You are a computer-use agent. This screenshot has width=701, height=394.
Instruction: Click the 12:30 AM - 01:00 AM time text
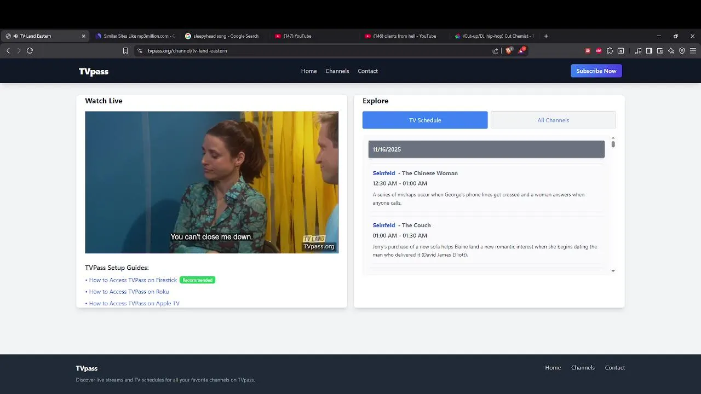click(x=400, y=183)
